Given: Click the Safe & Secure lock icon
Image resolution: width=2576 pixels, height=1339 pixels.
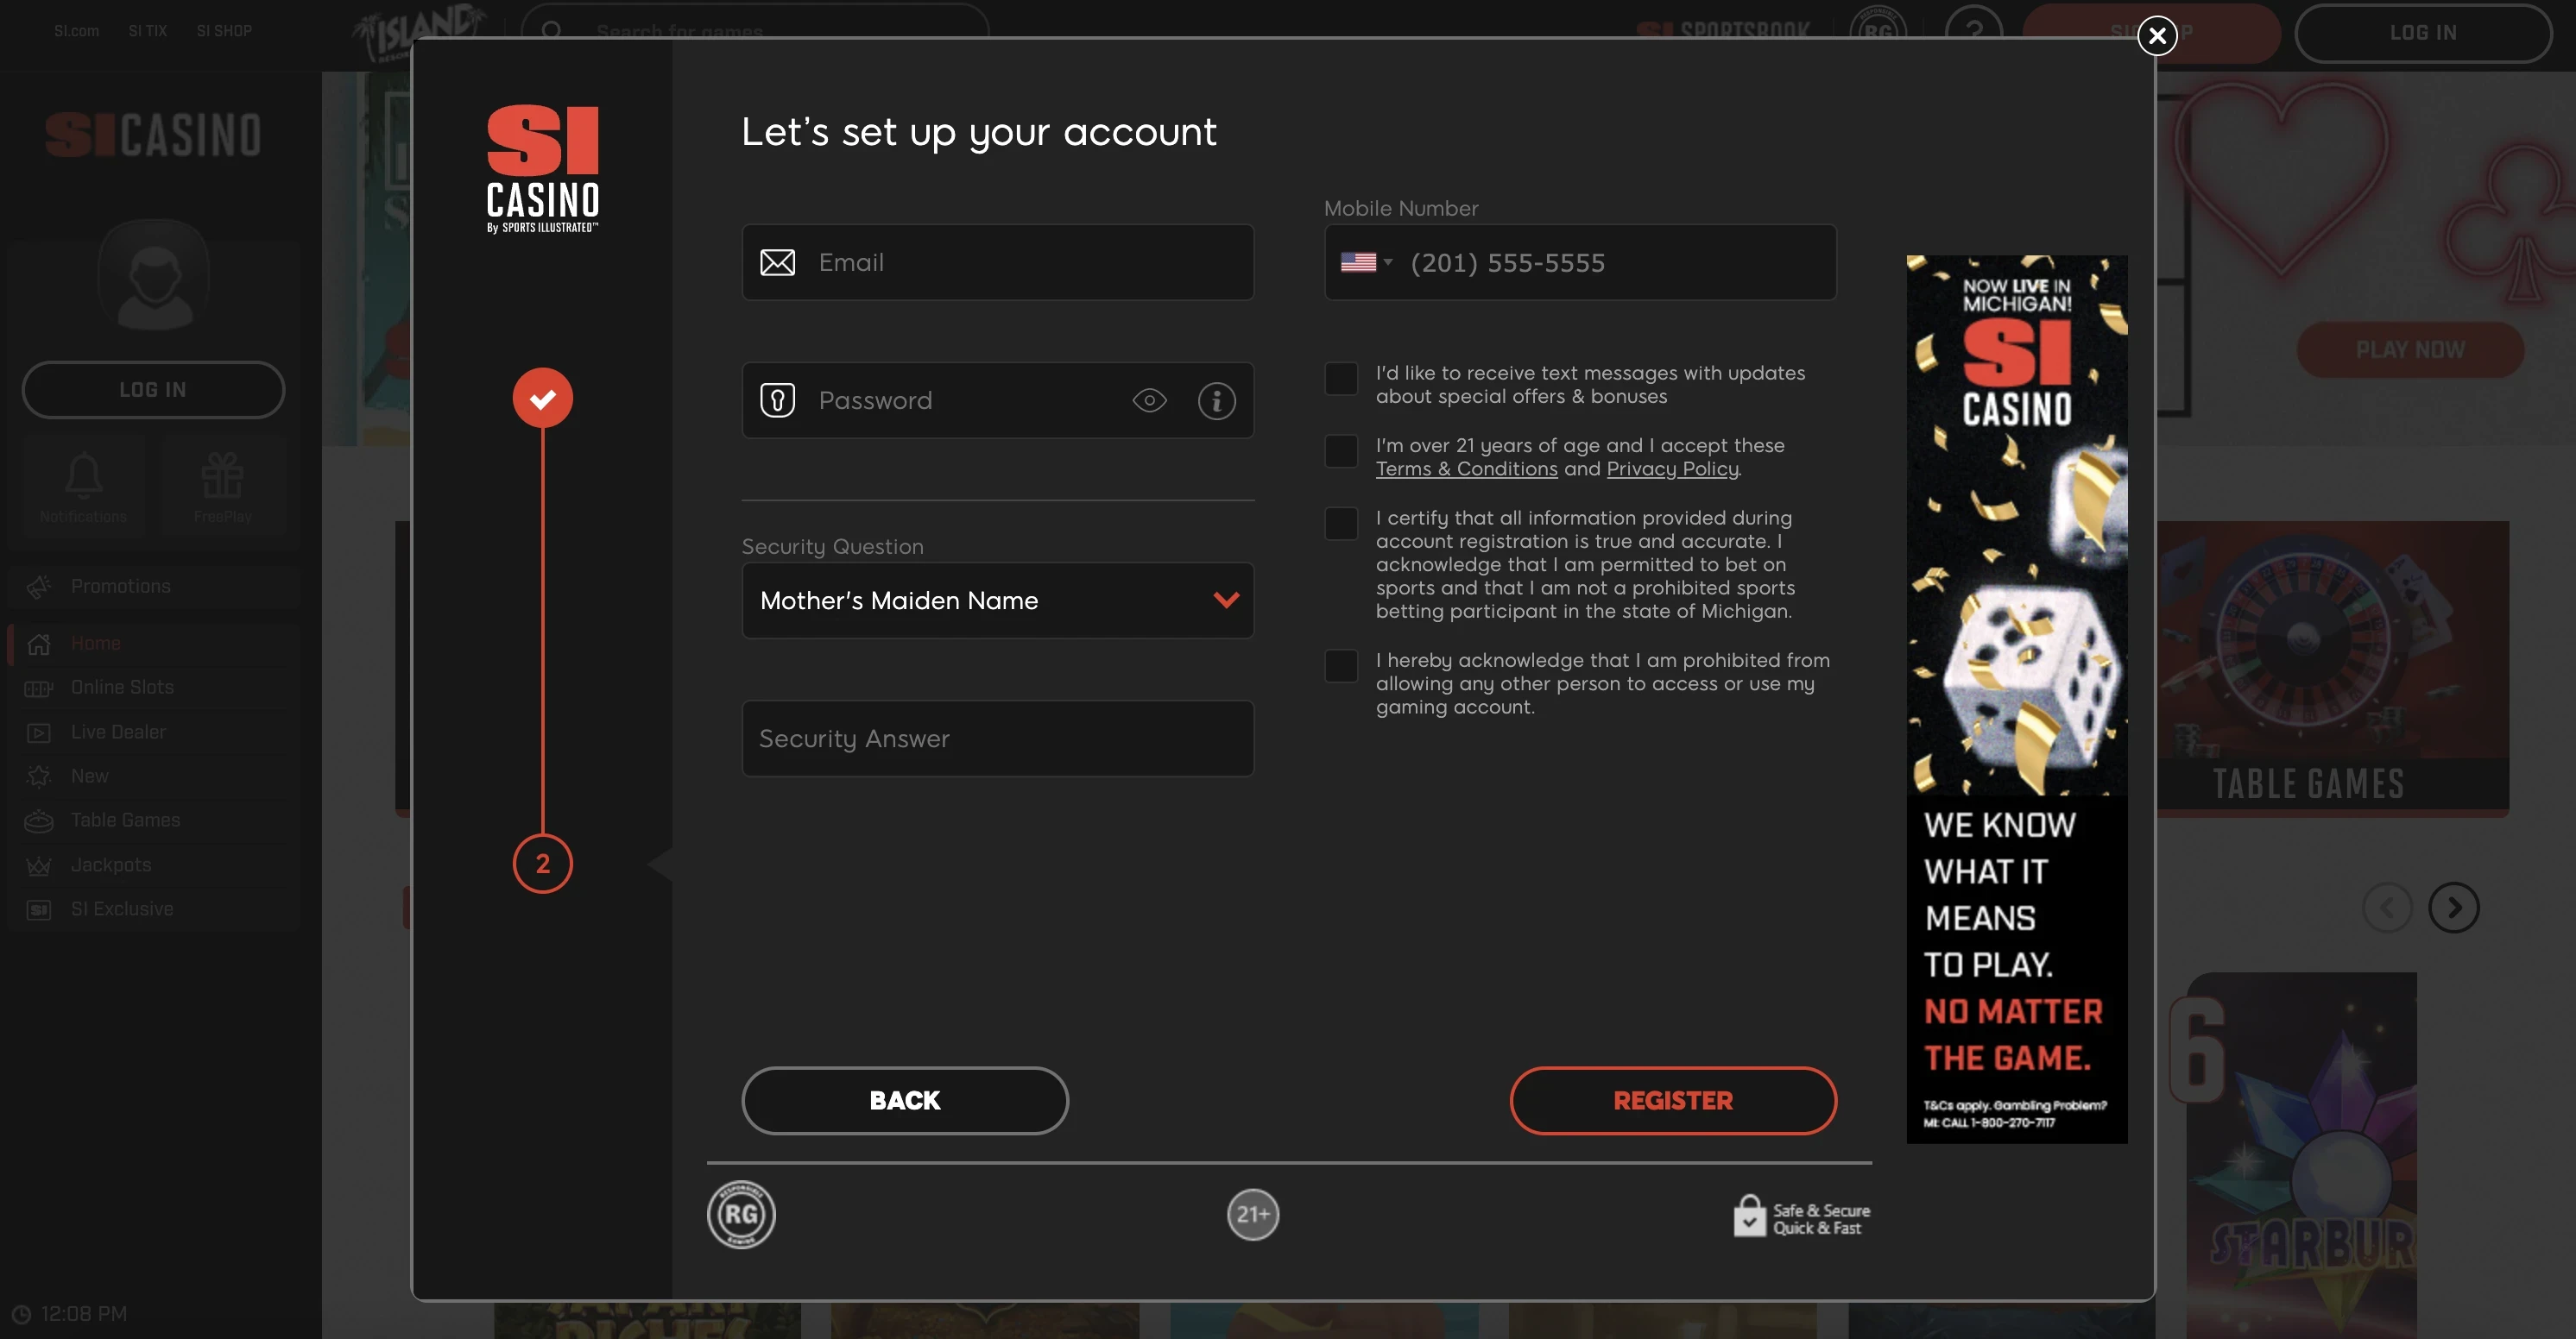Looking at the screenshot, I should 1749,1216.
